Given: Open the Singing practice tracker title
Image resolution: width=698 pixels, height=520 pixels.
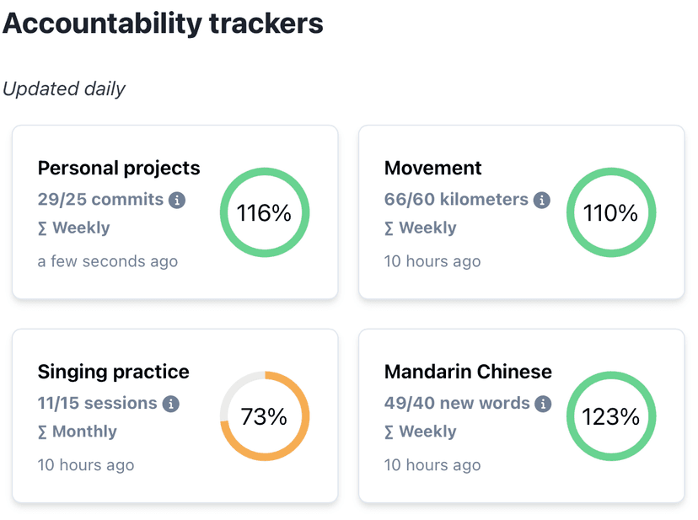Looking at the screenshot, I should pyautogui.click(x=114, y=373).
